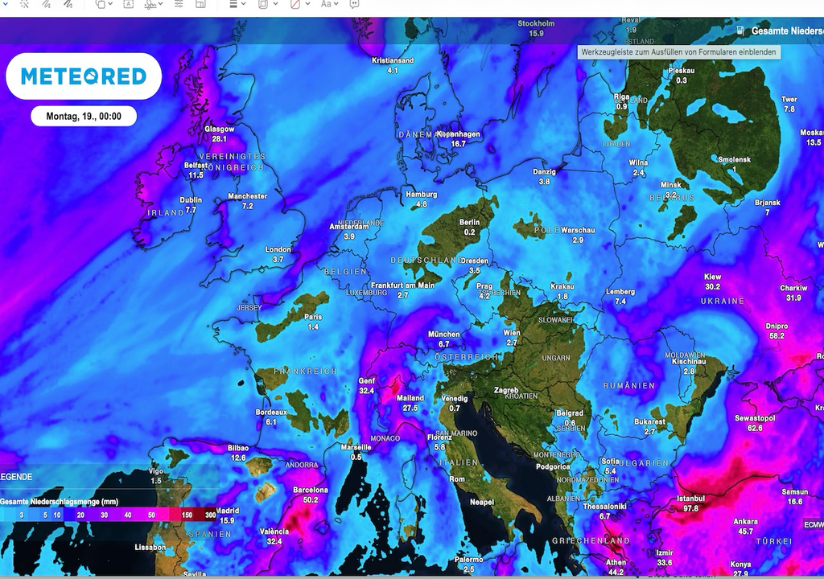This screenshot has height=579, width=824.
Task: Click the Kristiansand 4.1 map label
Action: tap(393, 65)
